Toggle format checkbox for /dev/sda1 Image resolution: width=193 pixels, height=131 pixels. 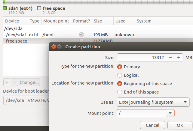pos(81,35)
